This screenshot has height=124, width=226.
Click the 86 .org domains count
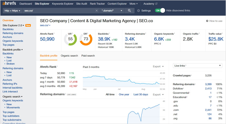click(x=210, y=119)
